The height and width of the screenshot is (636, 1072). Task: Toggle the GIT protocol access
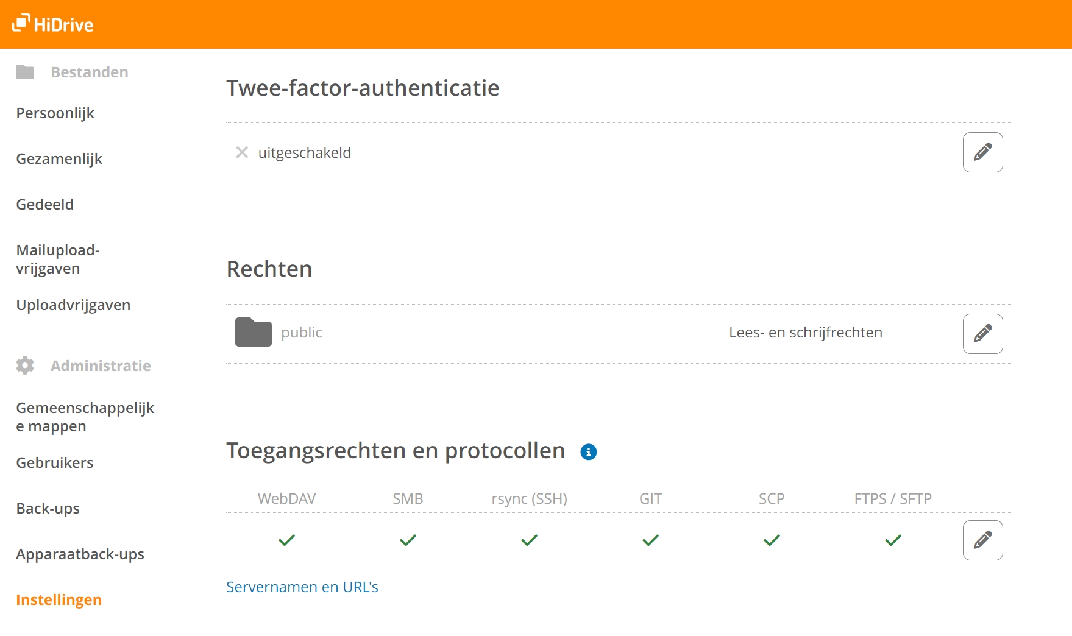pos(650,540)
